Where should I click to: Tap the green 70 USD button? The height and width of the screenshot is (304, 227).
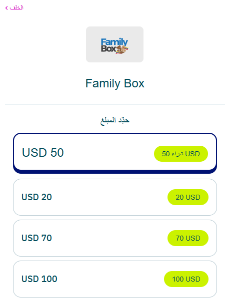tap(188, 238)
